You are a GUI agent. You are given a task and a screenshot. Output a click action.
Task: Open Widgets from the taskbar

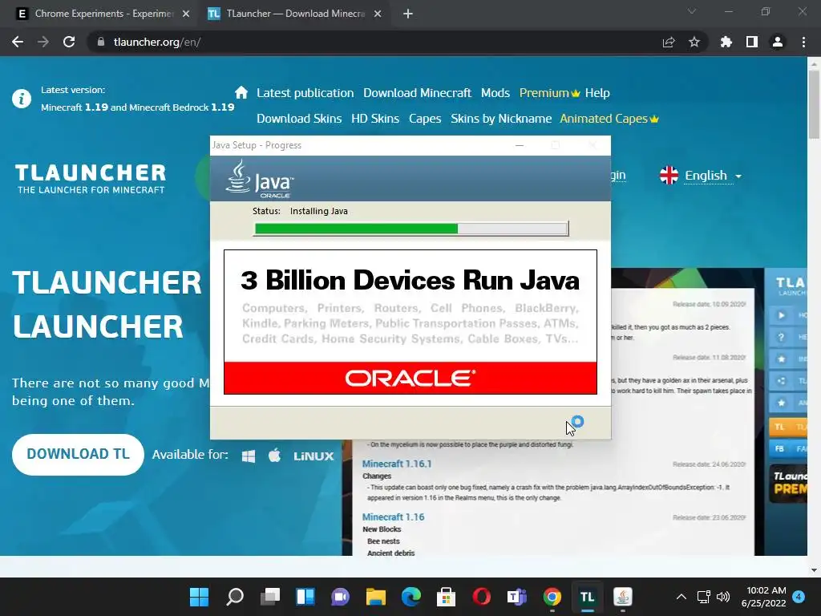(x=305, y=597)
